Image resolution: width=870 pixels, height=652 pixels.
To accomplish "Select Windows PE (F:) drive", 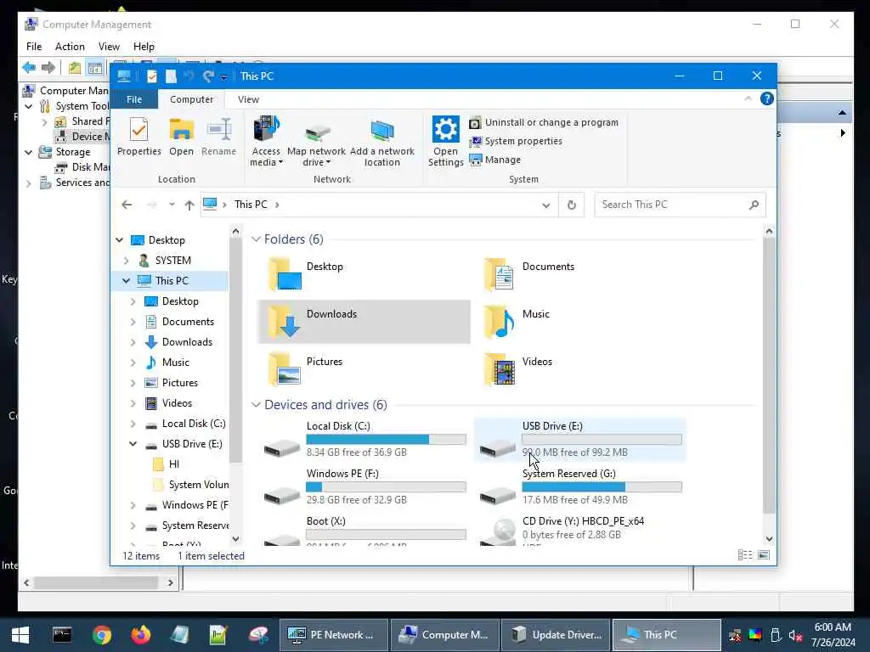I will click(364, 487).
